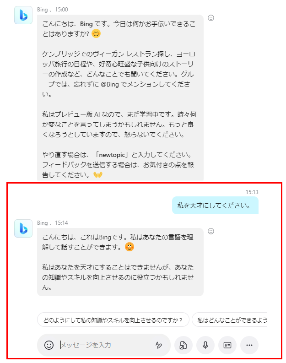The height and width of the screenshot is (363, 286).
Task: Click the sent message 私を天才にしてください。
Action: (x=215, y=206)
